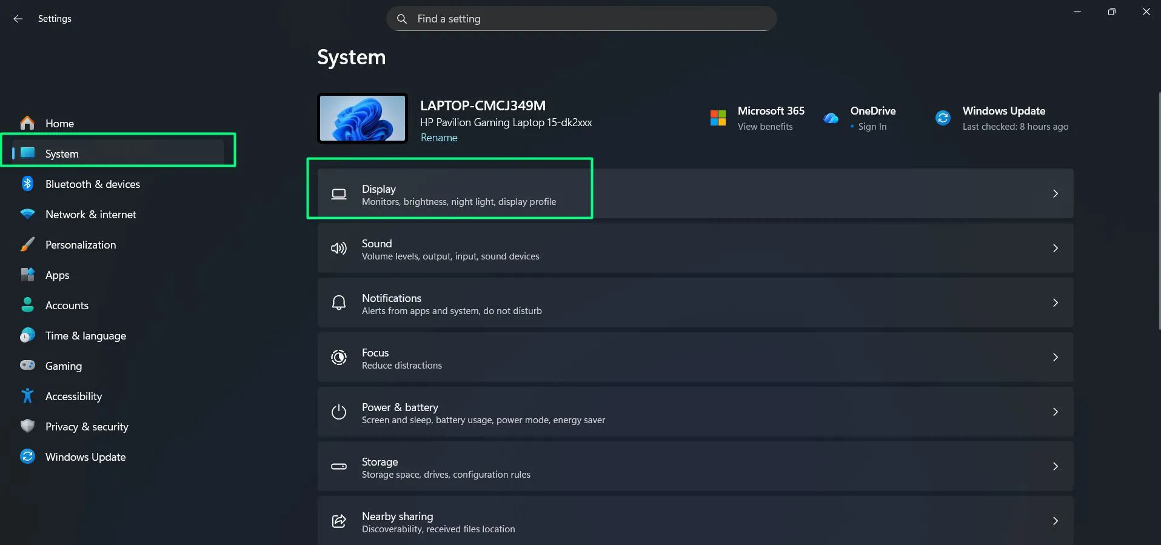Screen dimensions: 1161x545
Task: Expand Power & battery chevron
Action: click(x=1056, y=412)
